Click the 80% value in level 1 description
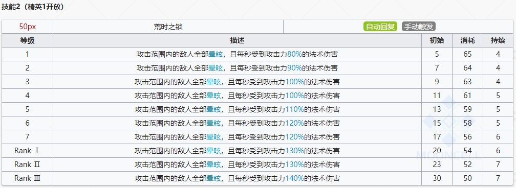Image resolution: width=516 pixels, height=188 pixels. click(x=294, y=54)
